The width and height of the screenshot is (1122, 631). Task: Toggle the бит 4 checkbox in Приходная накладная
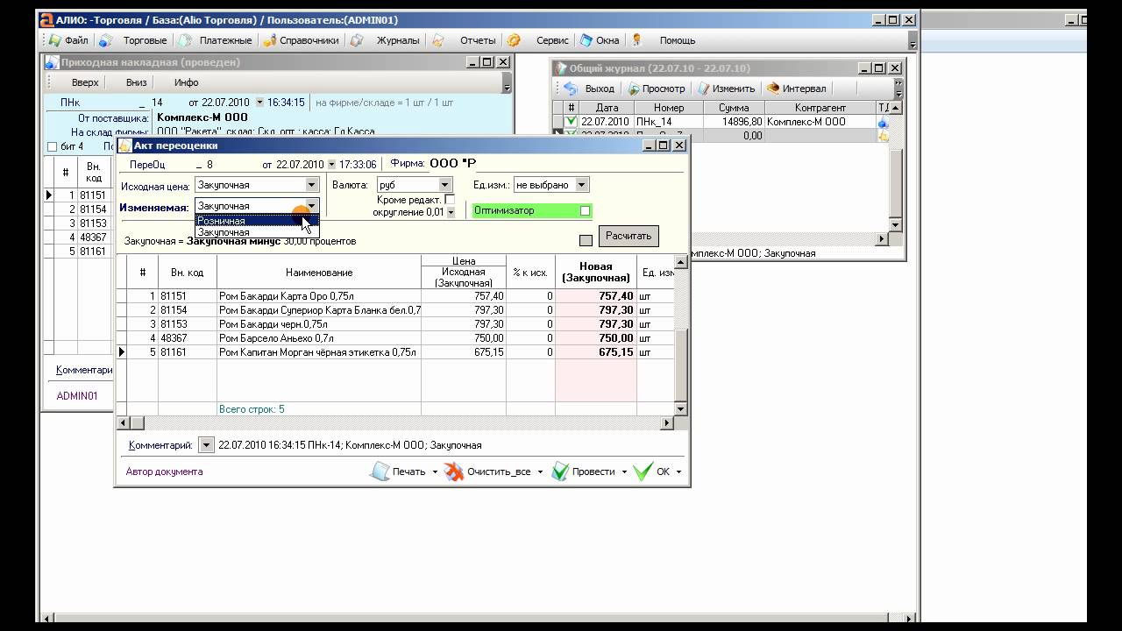coord(52,146)
